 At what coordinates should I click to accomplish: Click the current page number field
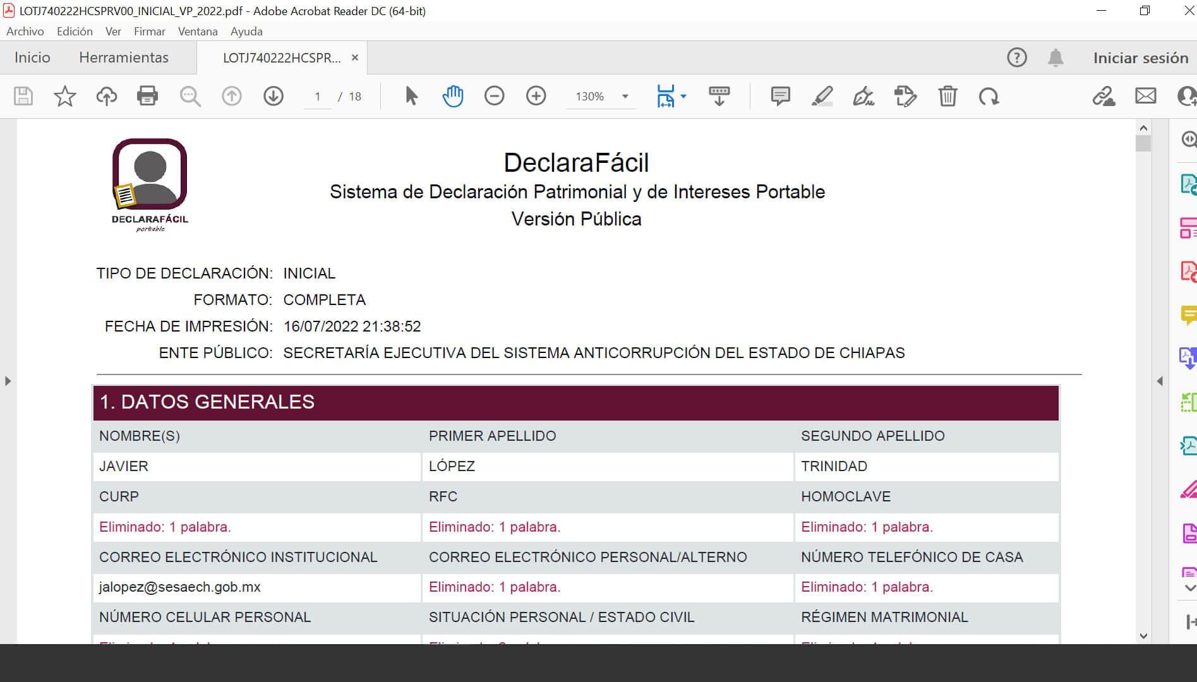click(x=318, y=97)
